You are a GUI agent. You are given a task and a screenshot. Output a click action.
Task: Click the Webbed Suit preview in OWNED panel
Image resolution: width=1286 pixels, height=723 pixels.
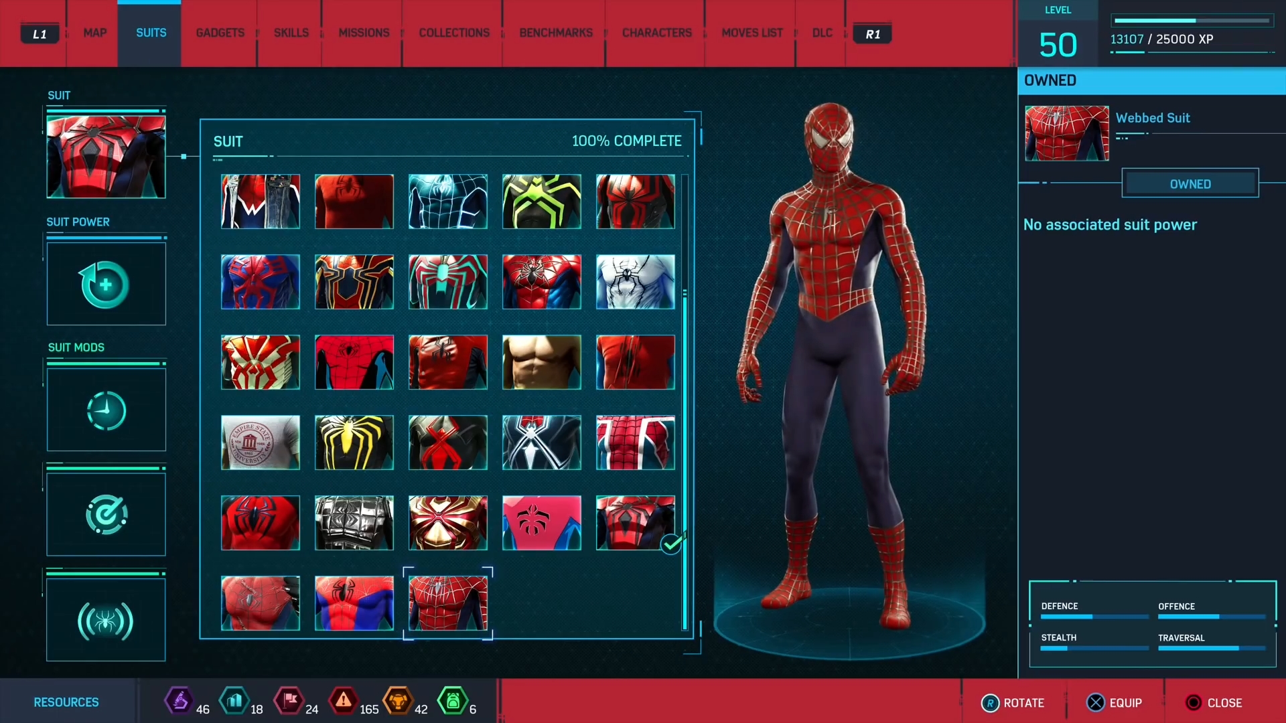(x=1067, y=133)
